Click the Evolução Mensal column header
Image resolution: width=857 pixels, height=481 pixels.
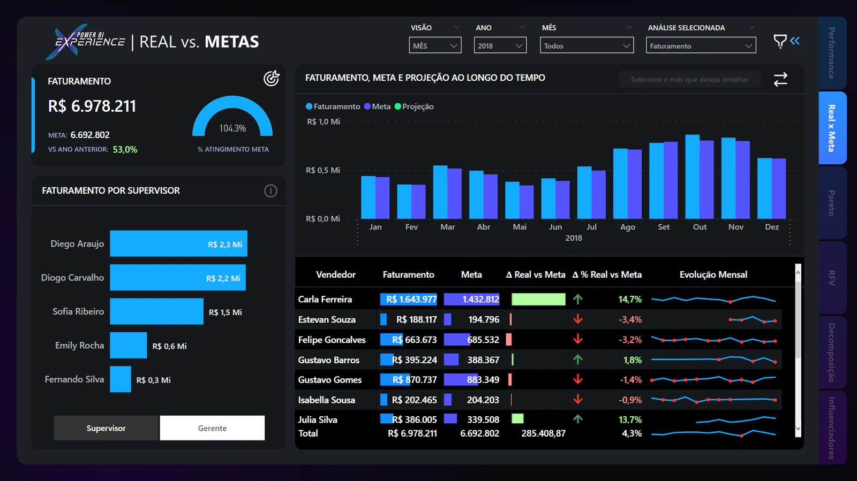(x=713, y=274)
